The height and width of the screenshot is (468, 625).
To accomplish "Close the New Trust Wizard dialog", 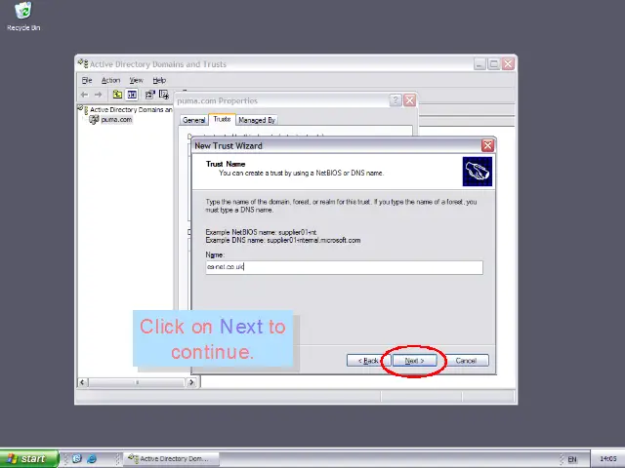I will (x=487, y=145).
